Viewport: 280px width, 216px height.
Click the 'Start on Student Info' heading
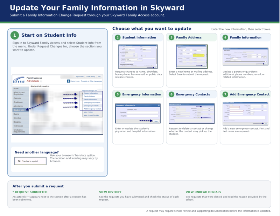[x=49, y=35]
